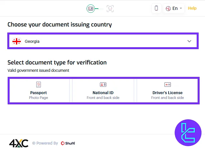Click 'Front and back side' under National ID

click(x=103, y=98)
